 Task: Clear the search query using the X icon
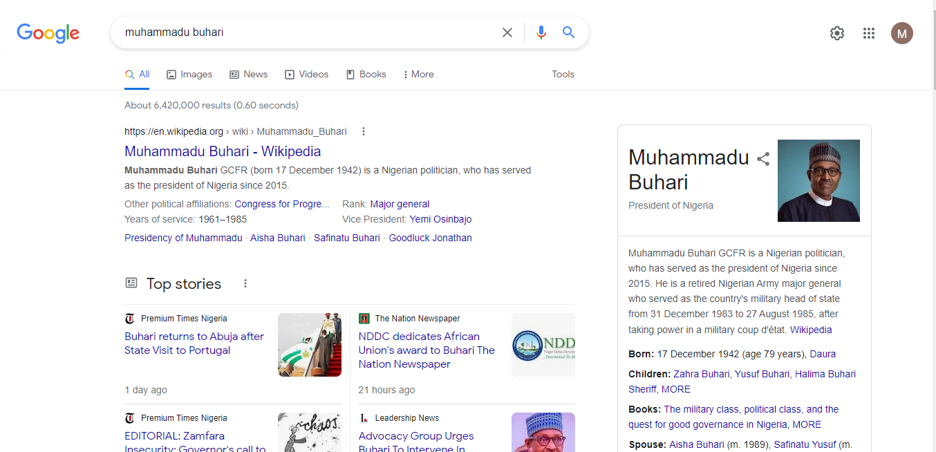pos(507,32)
